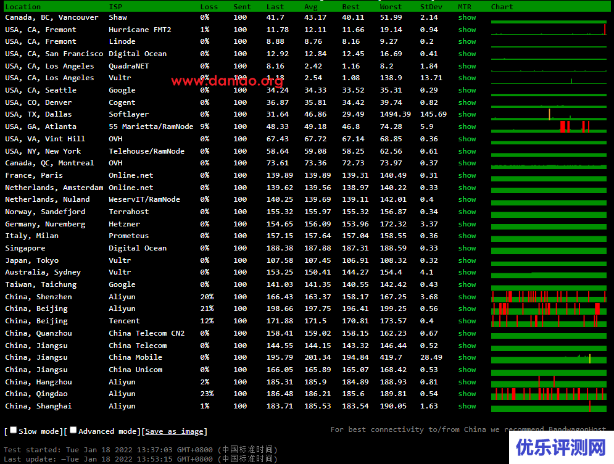Show MTR for Norway Sandefjord Terrahost

pos(467,212)
